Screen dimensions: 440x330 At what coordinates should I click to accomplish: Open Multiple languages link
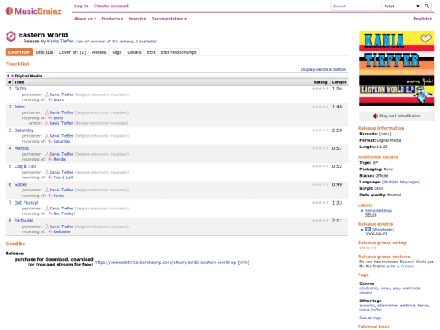pyautogui.click(x=401, y=183)
